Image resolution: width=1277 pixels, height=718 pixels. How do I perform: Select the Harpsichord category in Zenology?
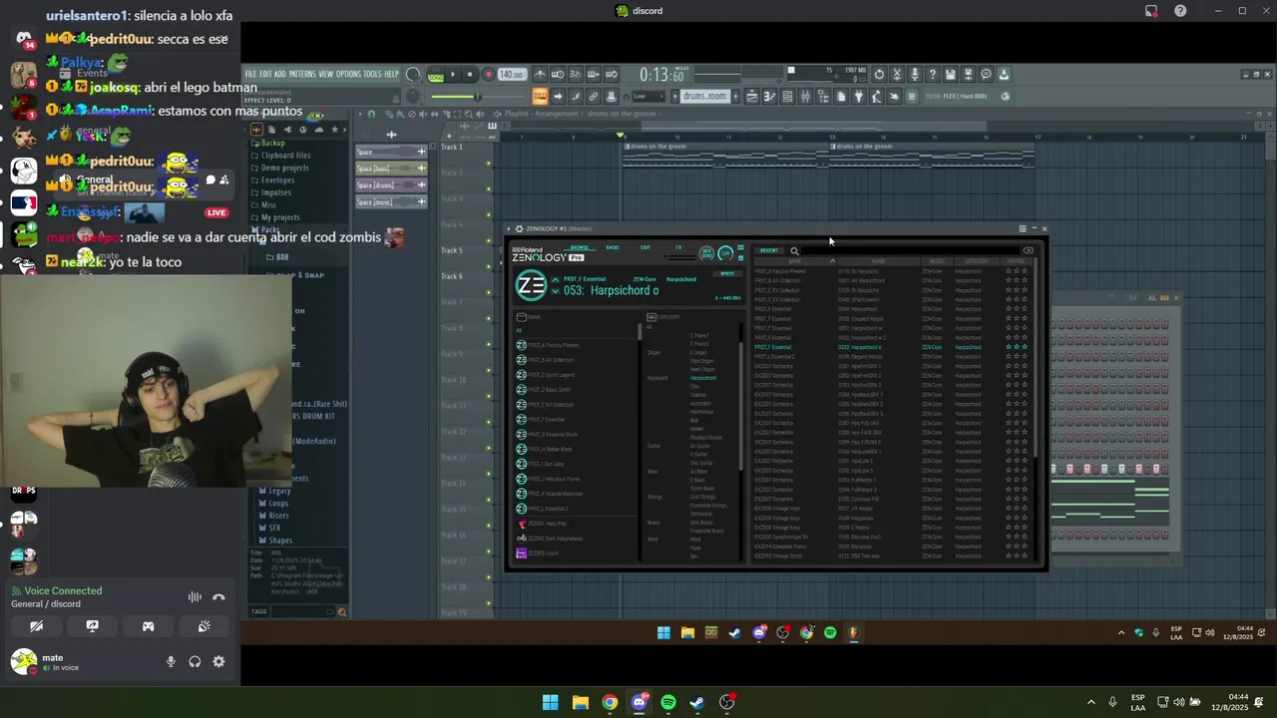pyautogui.click(x=703, y=378)
